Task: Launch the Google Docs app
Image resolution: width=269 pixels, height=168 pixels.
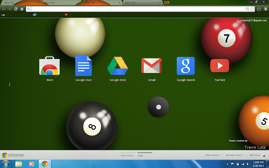Action: point(84,66)
